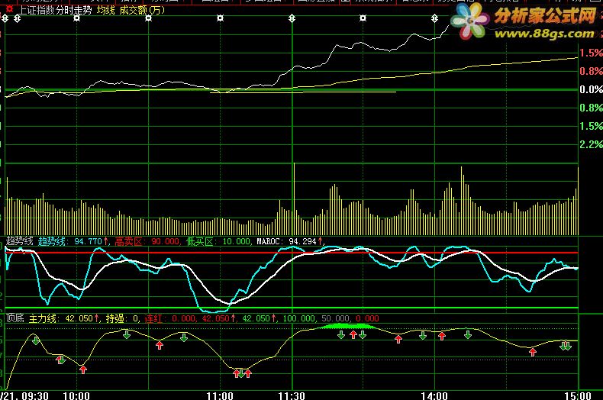
Task: Click the red gear icon beside 上证指数分时走势
Action: 9,9
